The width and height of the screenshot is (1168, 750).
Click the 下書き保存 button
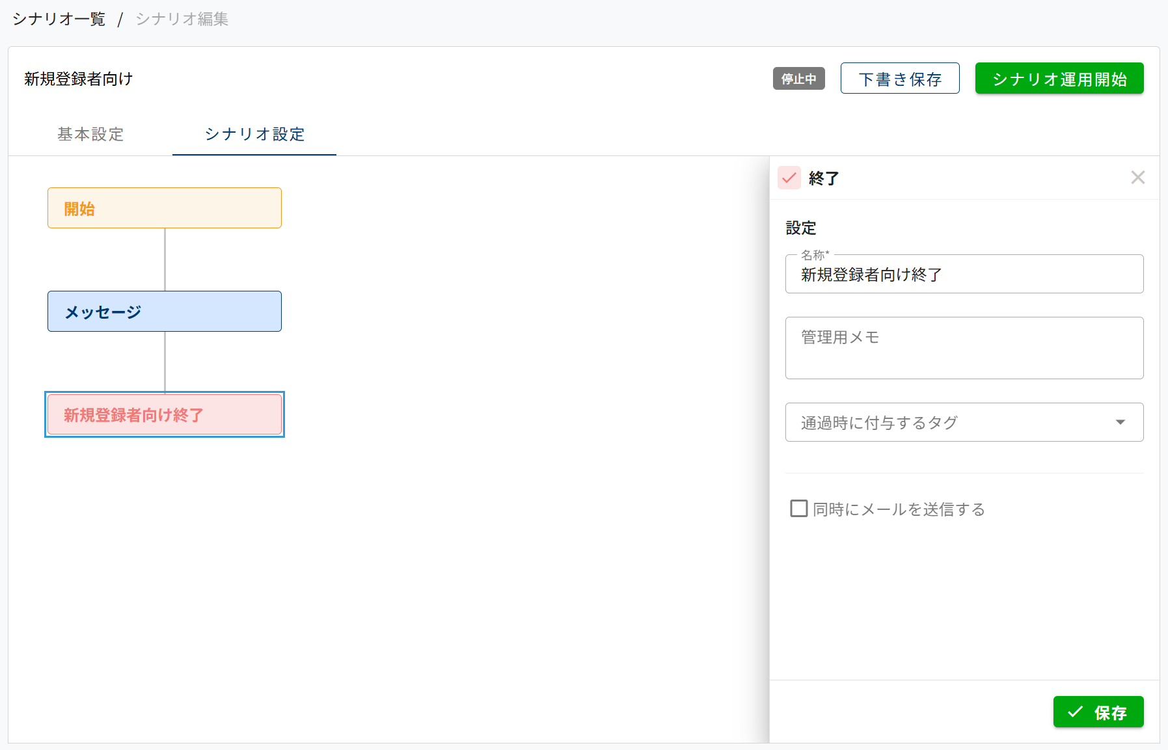pyautogui.click(x=899, y=79)
